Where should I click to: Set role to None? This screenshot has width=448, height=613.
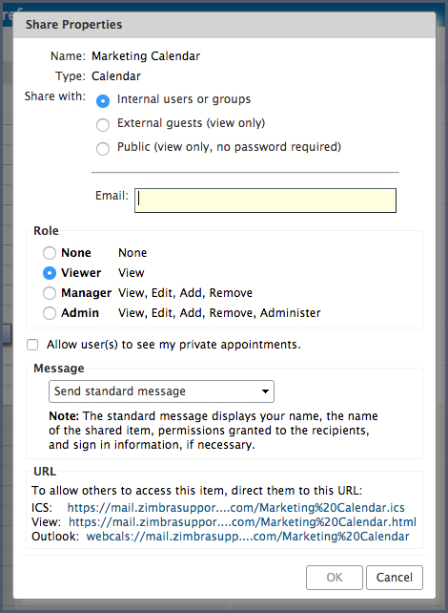point(50,253)
